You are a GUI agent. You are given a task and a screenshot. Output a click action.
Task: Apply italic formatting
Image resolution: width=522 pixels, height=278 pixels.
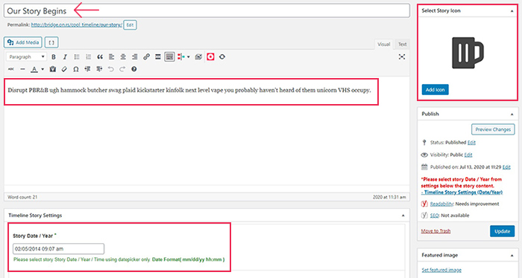point(65,57)
